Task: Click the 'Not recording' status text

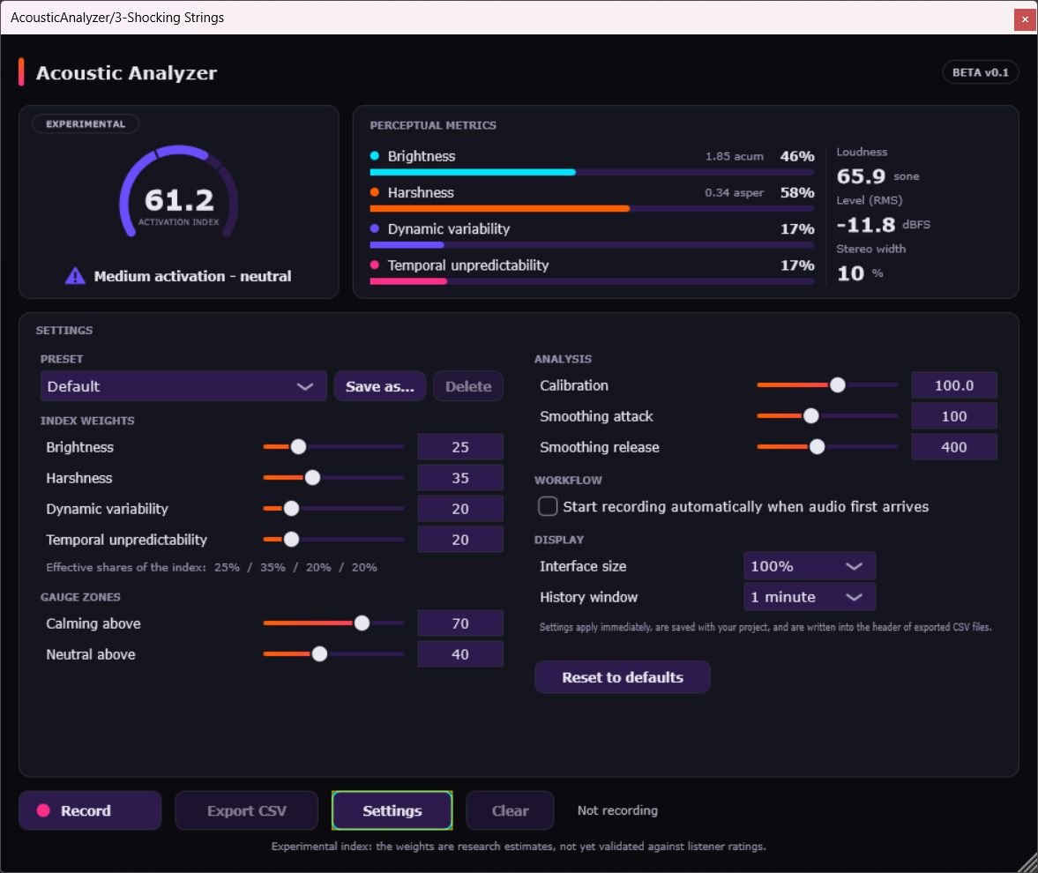Action: (617, 810)
